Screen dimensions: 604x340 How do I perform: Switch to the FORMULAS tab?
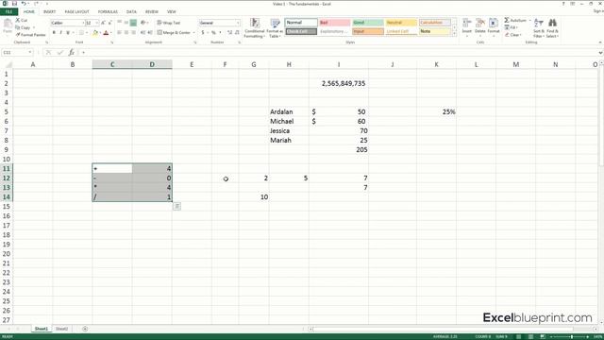(108, 12)
